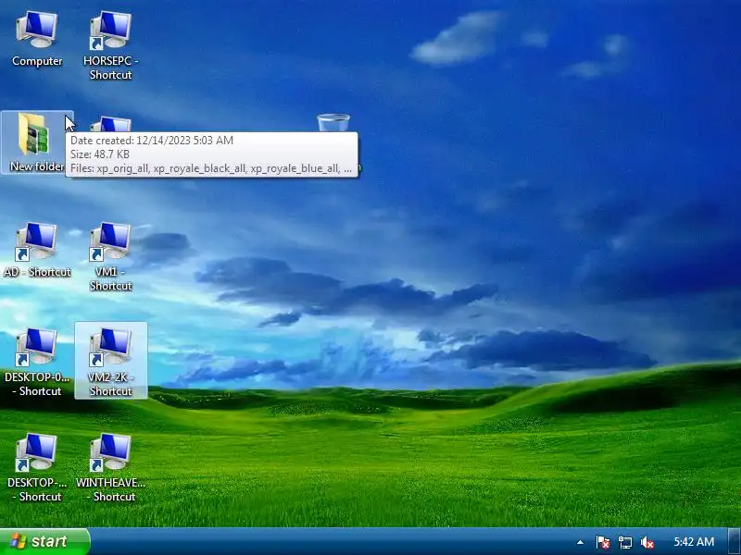
Task: Select the VM2-2K - Shortcut icon
Action: (x=110, y=361)
